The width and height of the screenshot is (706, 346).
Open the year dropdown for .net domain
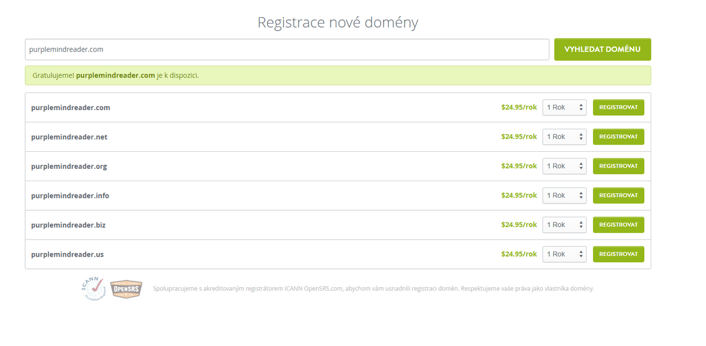(564, 137)
